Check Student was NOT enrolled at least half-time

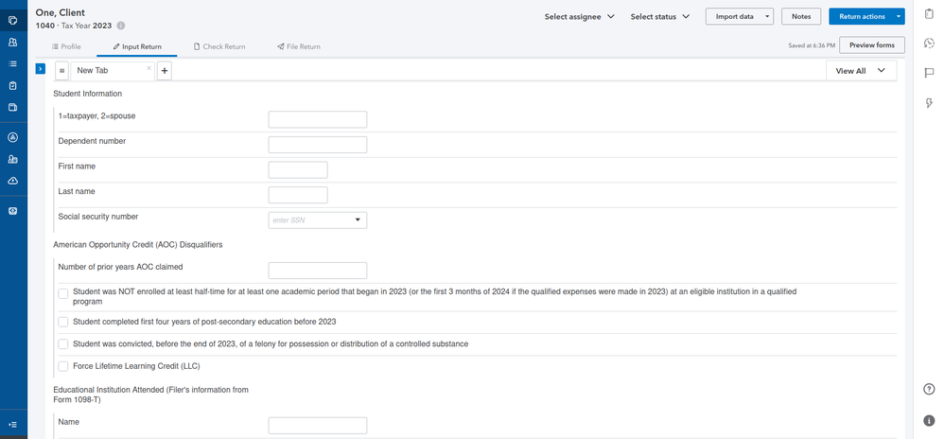click(63, 293)
